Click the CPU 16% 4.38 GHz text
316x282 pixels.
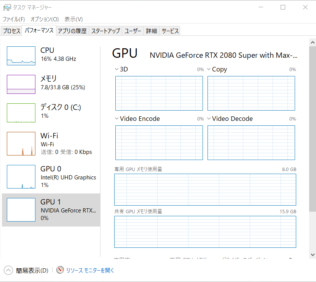pos(59,59)
